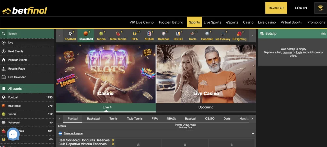This screenshot has height=147, width=327.
Task: Open the Betslip Help link
Action: (323, 34)
